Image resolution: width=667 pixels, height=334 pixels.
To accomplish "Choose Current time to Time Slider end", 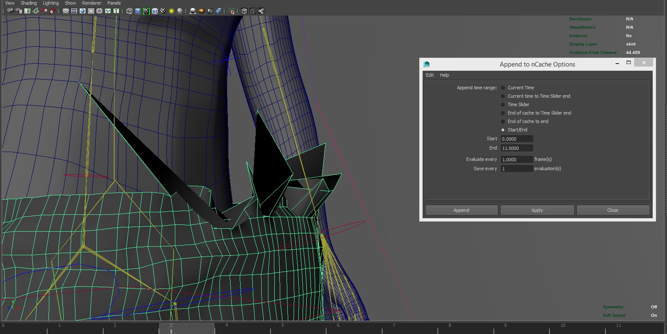I will tap(503, 96).
